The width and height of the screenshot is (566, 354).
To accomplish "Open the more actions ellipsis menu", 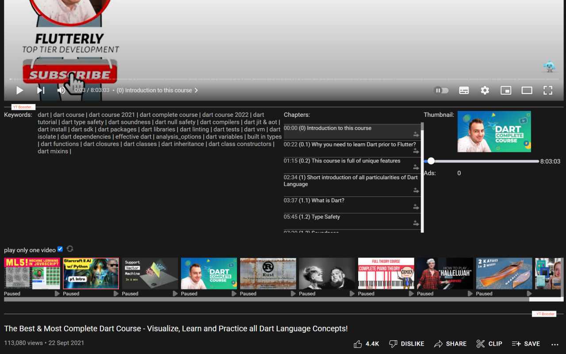I will click(x=555, y=343).
